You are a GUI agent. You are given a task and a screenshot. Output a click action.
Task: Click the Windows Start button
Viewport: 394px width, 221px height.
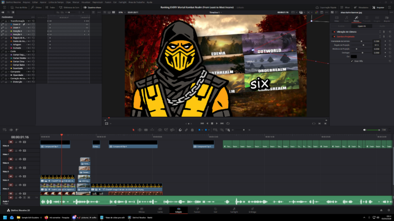[x=5, y=218]
